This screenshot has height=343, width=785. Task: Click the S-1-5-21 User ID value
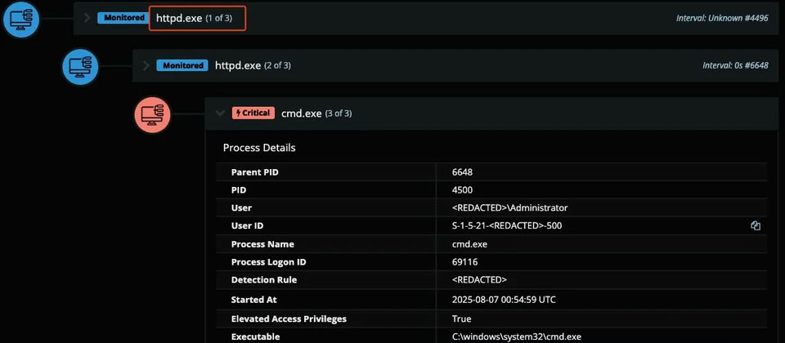[x=506, y=226]
